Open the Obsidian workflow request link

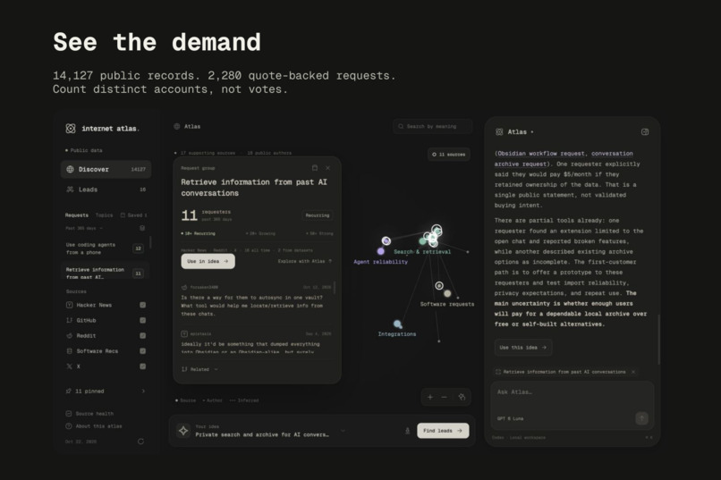point(541,154)
